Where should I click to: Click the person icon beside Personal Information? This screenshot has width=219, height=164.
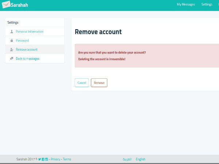(x=12, y=32)
